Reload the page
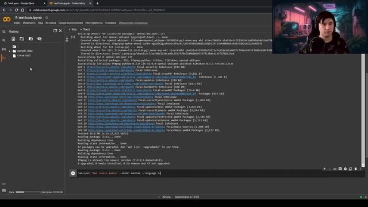368x207 pixels. point(16,10)
